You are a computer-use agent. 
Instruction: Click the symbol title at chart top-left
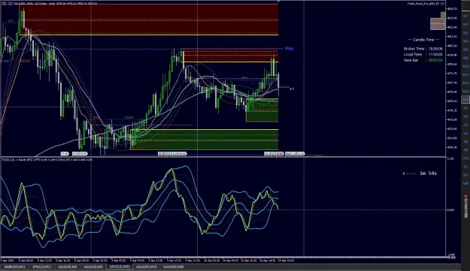coord(56,4)
